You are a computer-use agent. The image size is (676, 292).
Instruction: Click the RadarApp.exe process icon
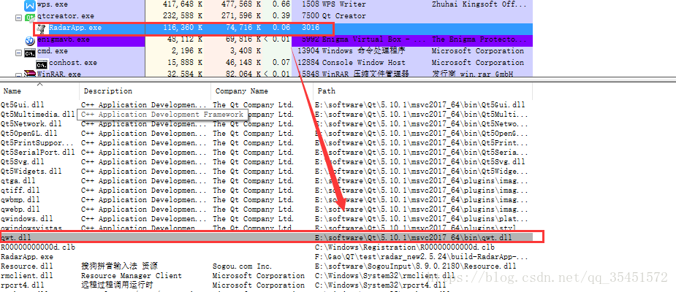41,28
